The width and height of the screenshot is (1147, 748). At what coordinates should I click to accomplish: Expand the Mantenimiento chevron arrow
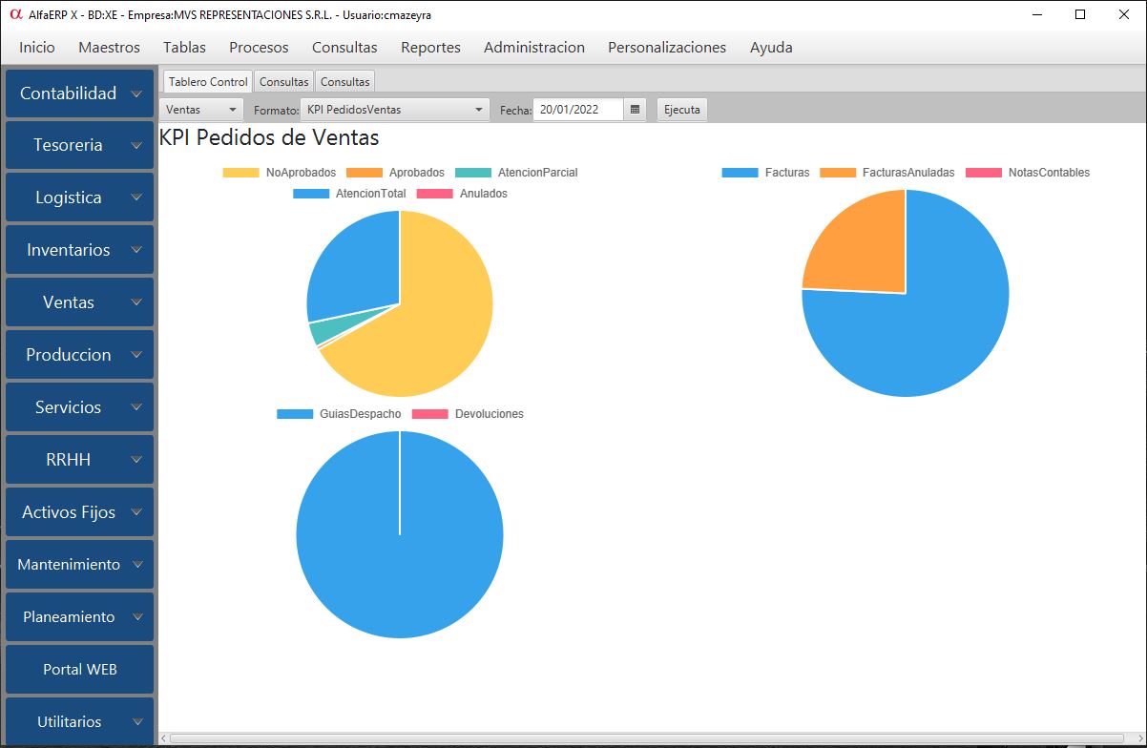tap(136, 565)
